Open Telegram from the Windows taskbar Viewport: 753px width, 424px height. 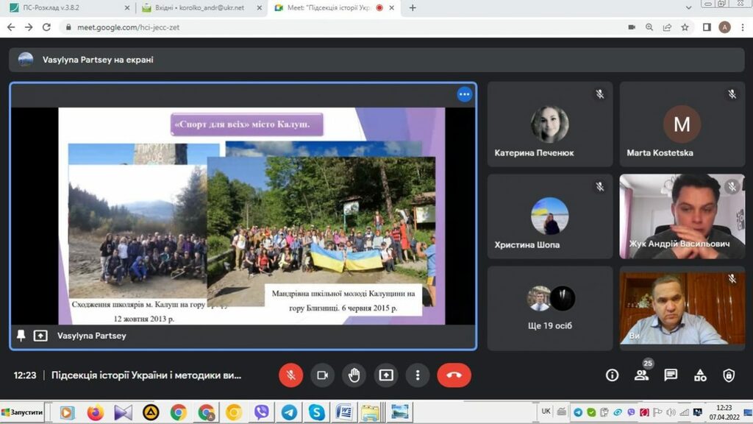point(289,412)
